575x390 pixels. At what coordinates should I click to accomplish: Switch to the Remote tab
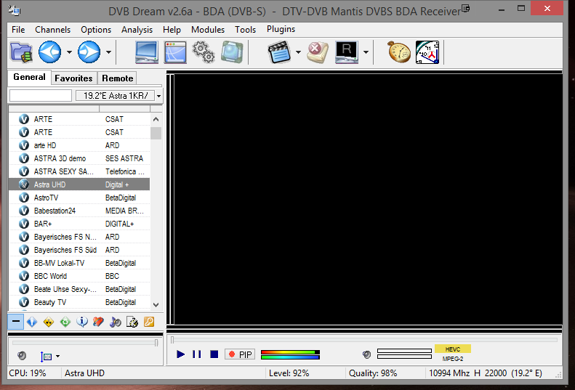[x=117, y=78]
